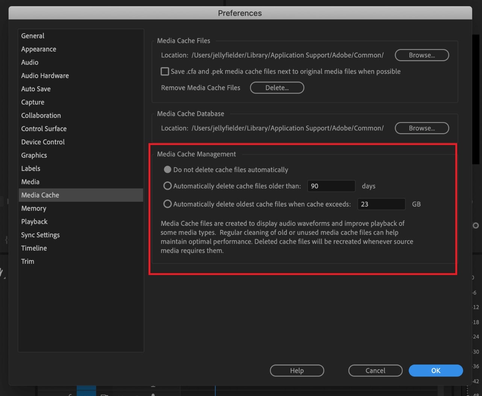This screenshot has height=396, width=482.
Task: Click the Media Cache Files location path
Action: [x=288, y=55]
